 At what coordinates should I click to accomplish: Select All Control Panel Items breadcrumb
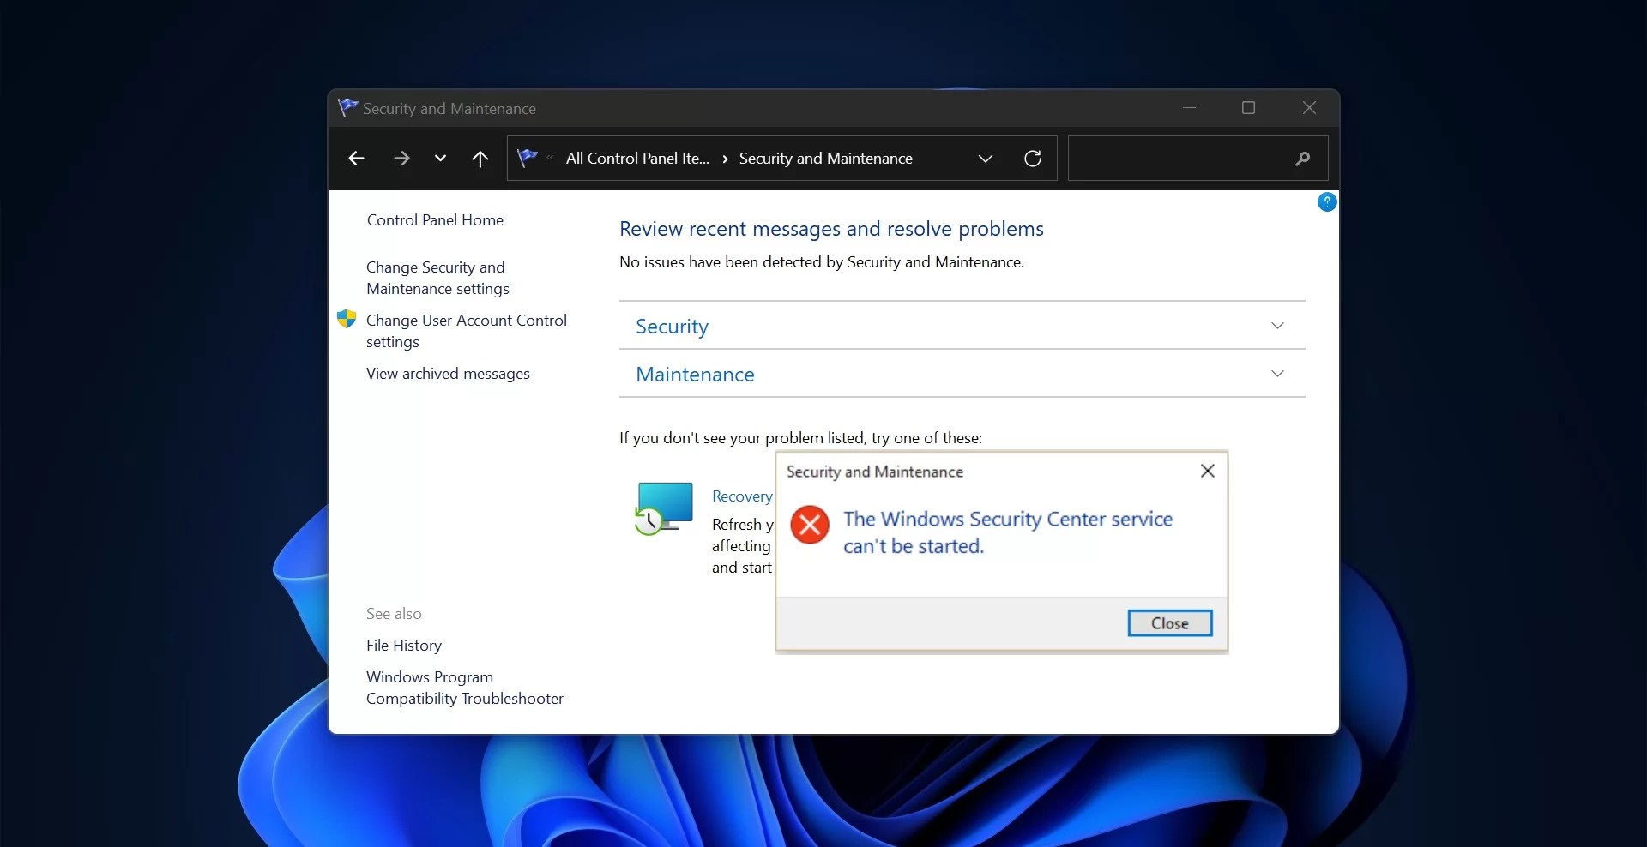637,159
